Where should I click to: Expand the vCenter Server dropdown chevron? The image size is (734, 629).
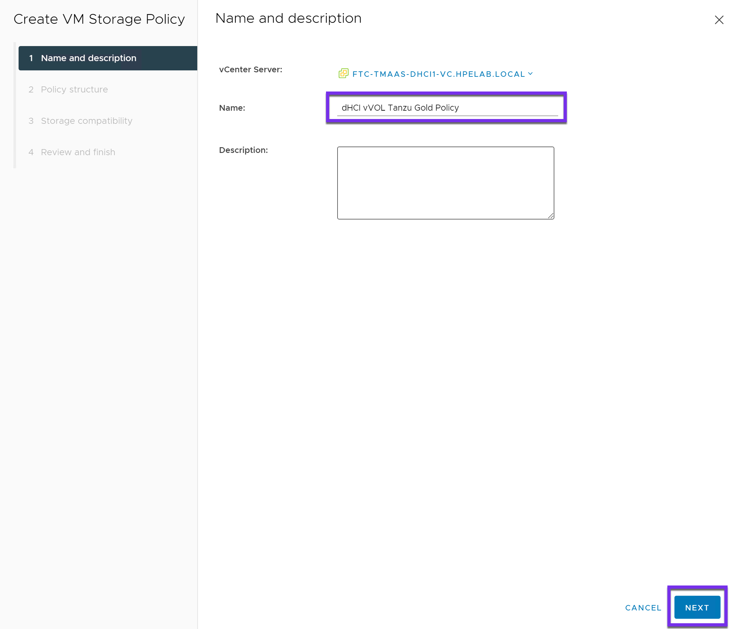click(530, 74)
